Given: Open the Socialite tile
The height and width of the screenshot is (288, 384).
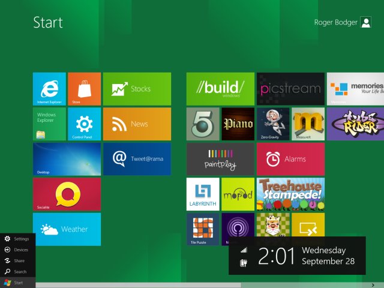Looking at the screenshot, I should [67, 194].
